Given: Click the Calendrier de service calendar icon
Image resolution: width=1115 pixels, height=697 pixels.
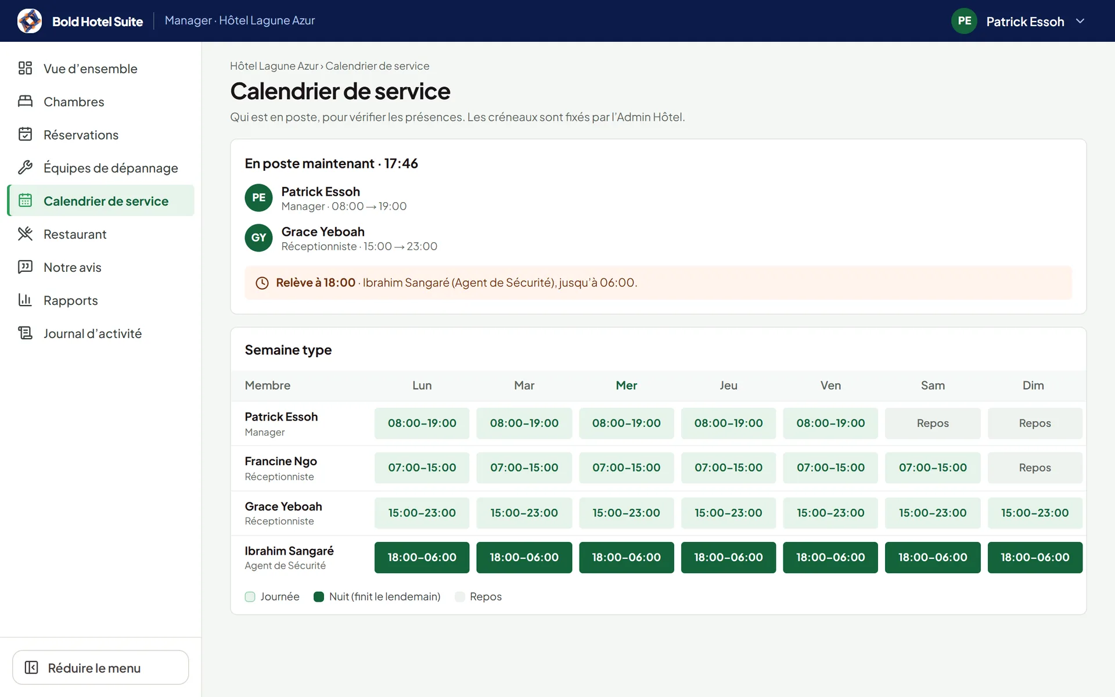Looking at the screenshot, I should 25,201.
